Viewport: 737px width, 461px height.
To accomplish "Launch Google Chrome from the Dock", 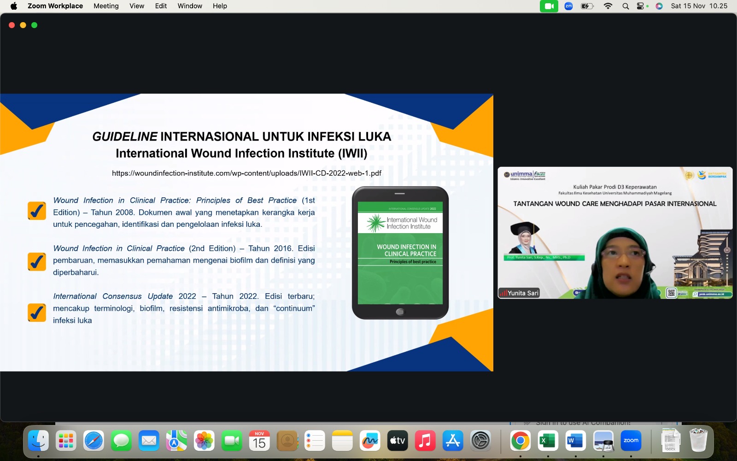I will coord(520,441).
